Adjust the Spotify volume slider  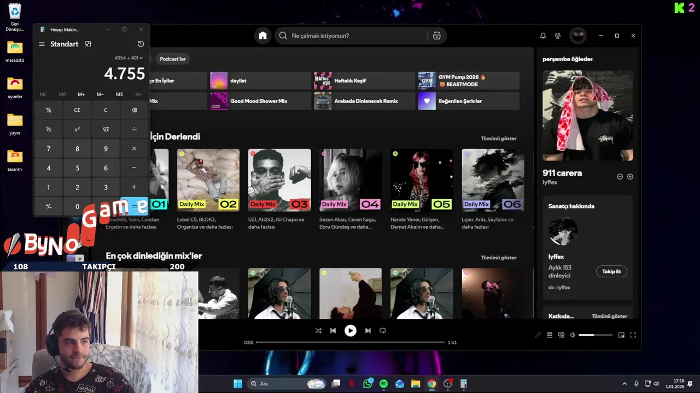point(596,335)
